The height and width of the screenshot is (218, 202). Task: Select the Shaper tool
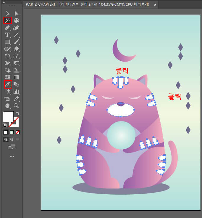point(7,49)
